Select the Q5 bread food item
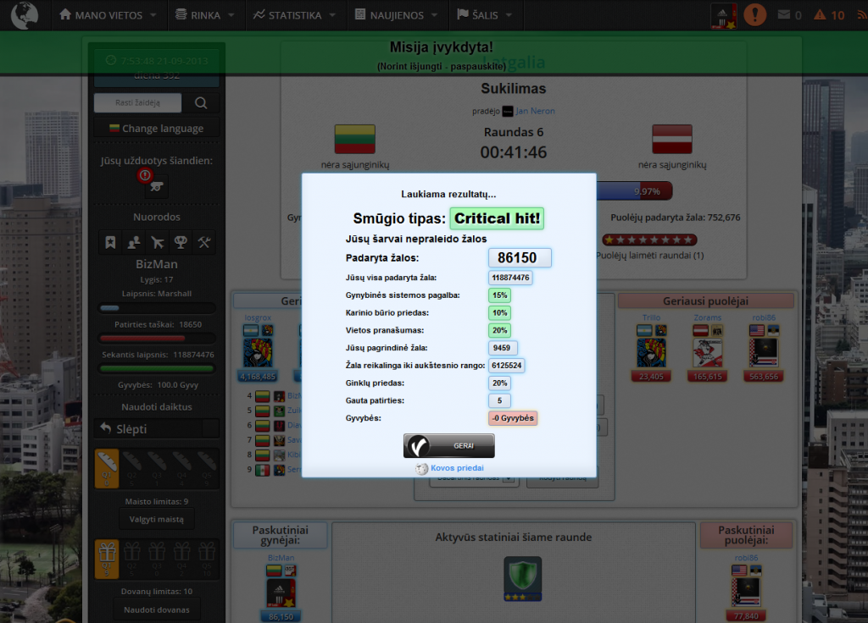 click(207, 469)
